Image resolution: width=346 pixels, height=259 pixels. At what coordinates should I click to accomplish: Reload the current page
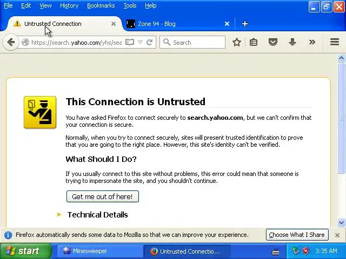(150, 42)
